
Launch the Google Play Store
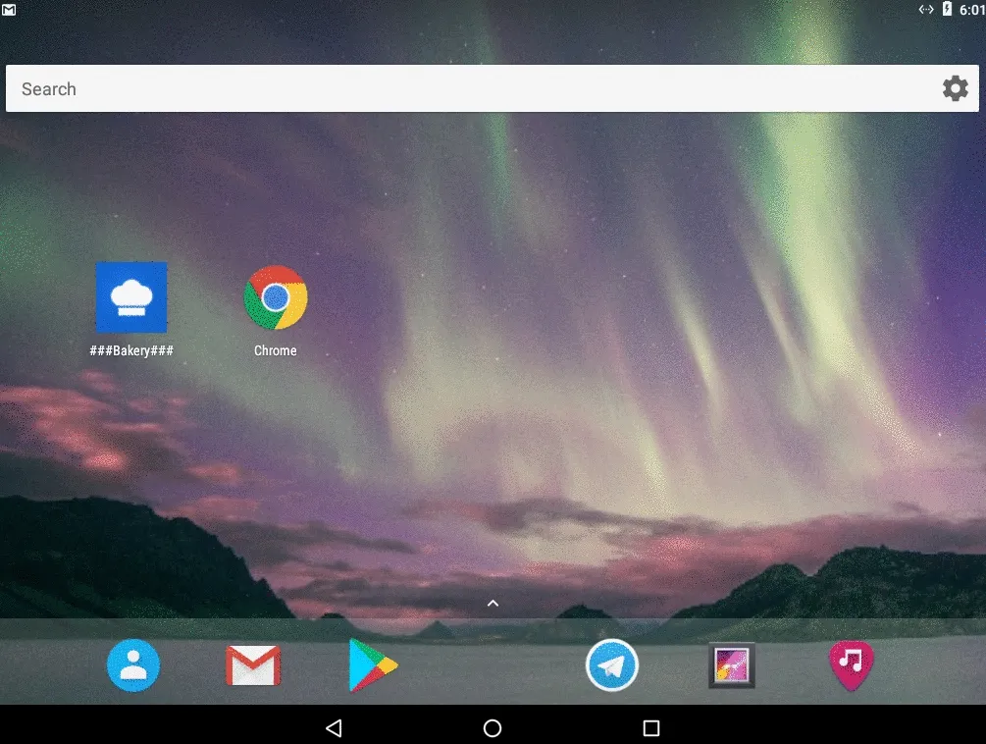coord(373,664)
